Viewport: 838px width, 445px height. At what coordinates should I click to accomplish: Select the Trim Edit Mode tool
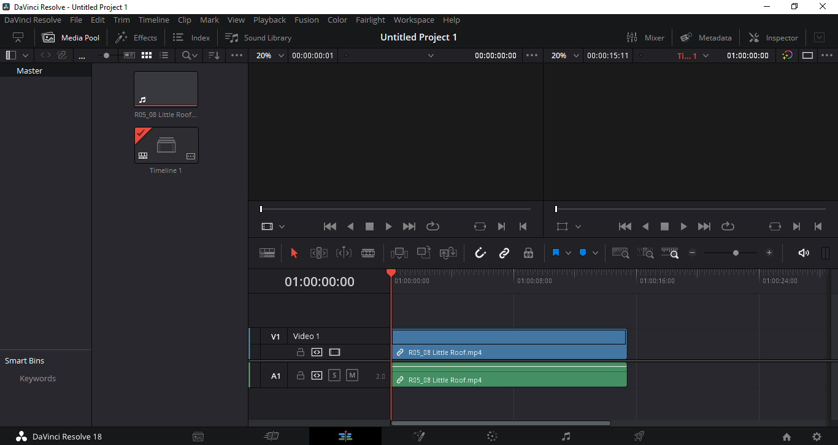pyautogui.click(x=318, y=253)
